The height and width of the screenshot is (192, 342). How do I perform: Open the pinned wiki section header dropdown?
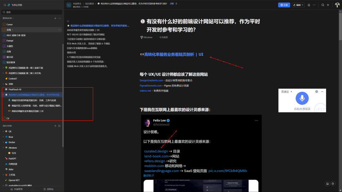tap(8, 18)
